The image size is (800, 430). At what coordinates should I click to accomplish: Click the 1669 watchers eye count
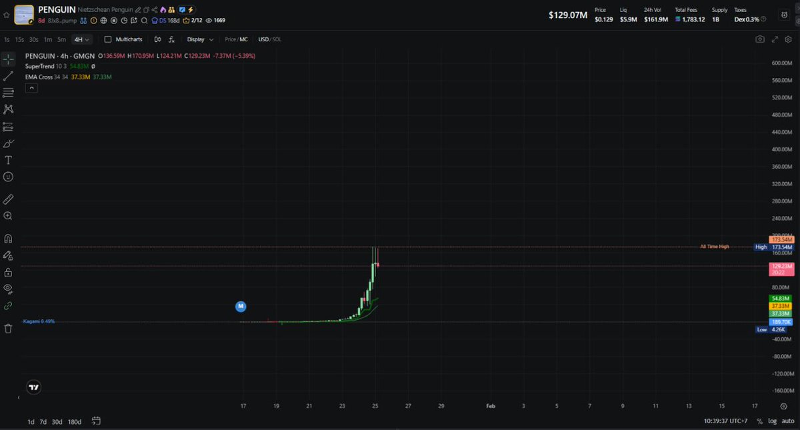pyautogui.click(x=216, y=21)
